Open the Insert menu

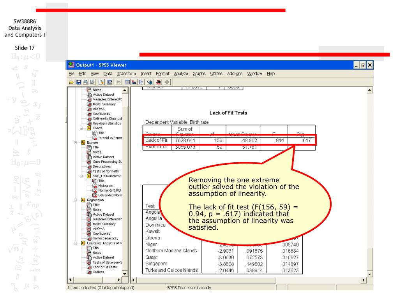(146, 74)
